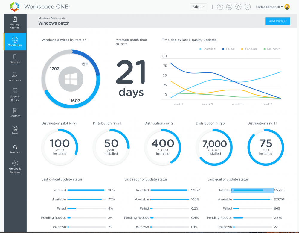The image size is (299, 233).
Task: Open the help question mark dropdown
Action: (x=248, y=7)
